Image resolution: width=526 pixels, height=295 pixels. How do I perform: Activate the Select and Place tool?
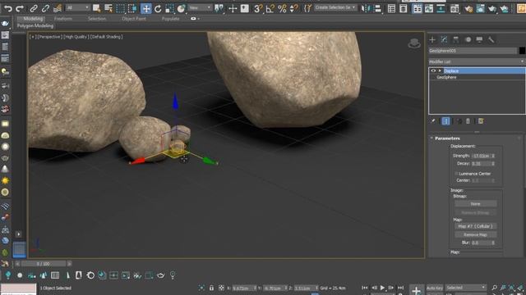[x=181, y=8]
